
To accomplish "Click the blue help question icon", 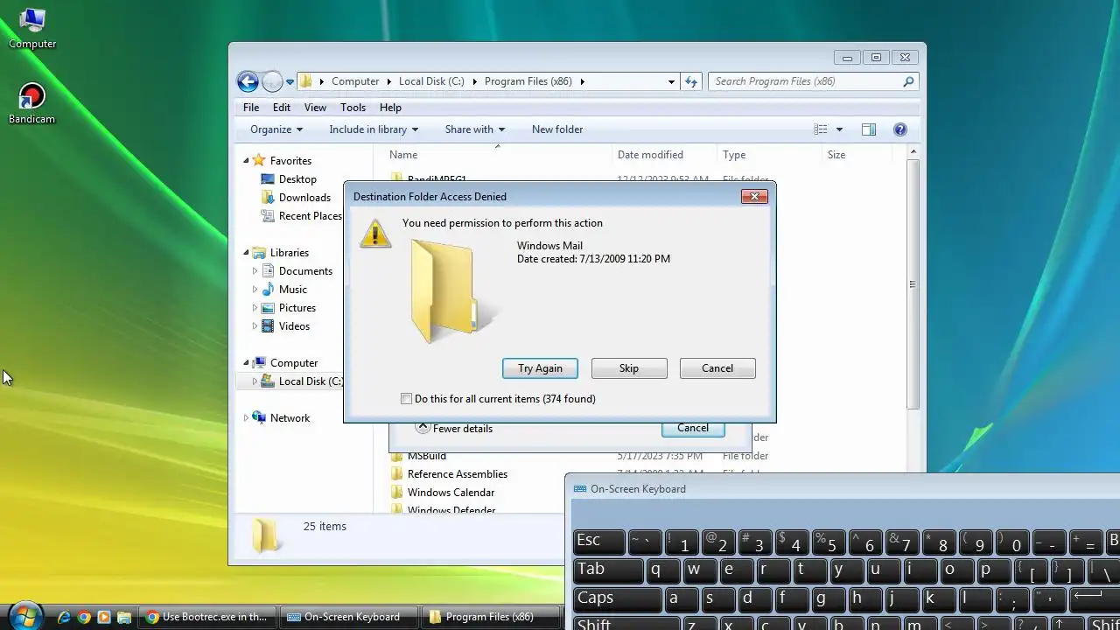I will coord(899,129).
